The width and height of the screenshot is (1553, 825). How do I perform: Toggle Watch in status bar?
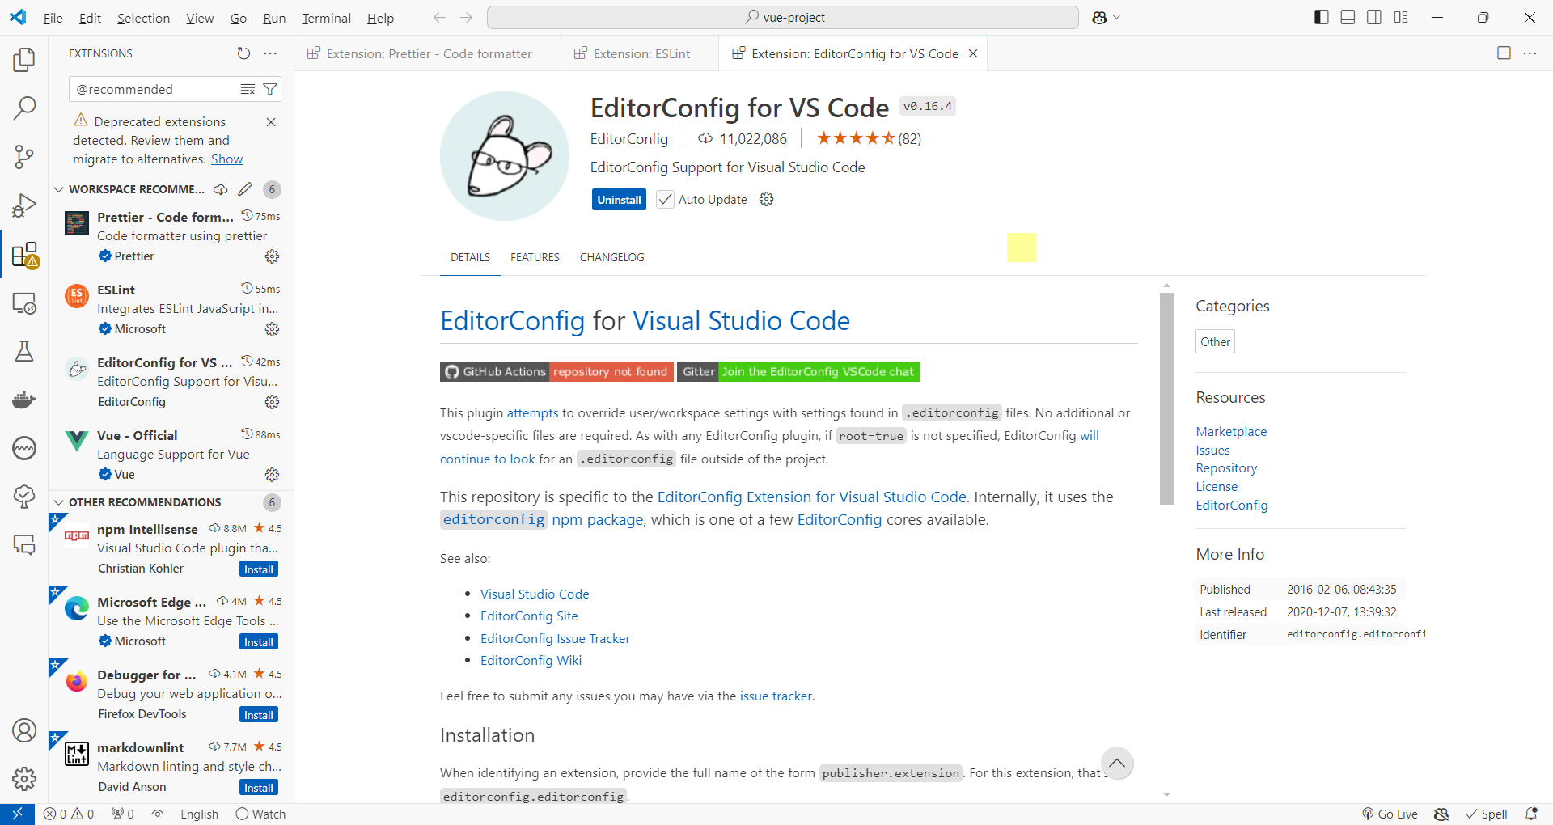[260, 814]
